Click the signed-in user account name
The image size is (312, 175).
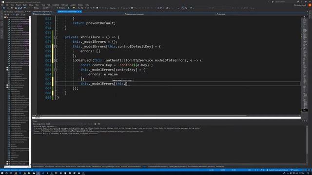(300, 5)
